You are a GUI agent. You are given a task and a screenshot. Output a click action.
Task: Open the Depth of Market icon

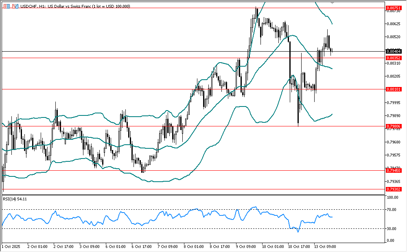coord(7,7)
